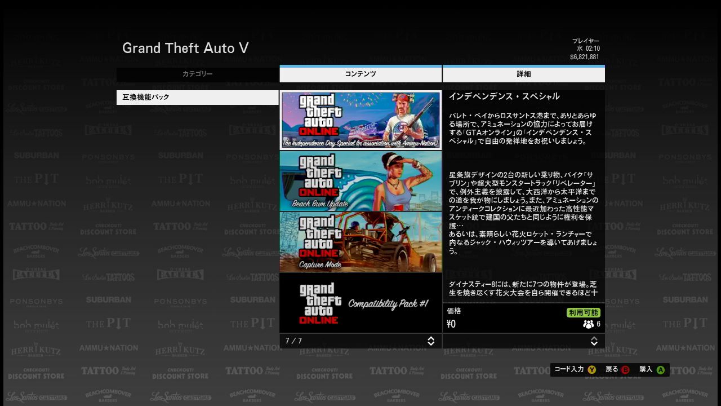Click the 利用可能 availability badge
721x406 pixels.
583,312
